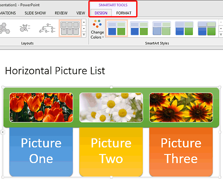Switch to SmartArt Tools Format tab
Screen dimensions: 223x180
[x=124, y=13]
